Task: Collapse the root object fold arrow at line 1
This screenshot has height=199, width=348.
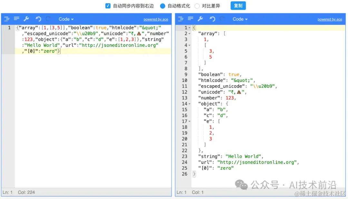Action: point(189,28)
